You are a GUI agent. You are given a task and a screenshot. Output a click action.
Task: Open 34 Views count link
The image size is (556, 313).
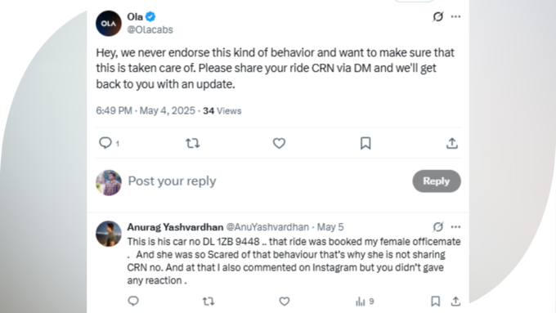click(222, 111)
